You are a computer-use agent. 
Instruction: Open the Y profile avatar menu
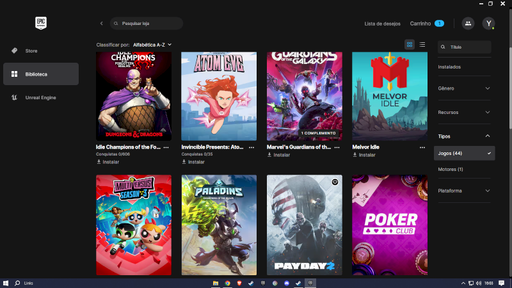488,24
